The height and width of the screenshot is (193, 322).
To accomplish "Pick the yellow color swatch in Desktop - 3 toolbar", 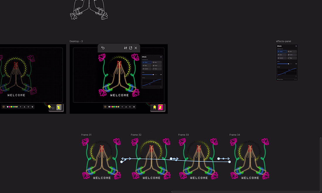I will tap(113, 107).
